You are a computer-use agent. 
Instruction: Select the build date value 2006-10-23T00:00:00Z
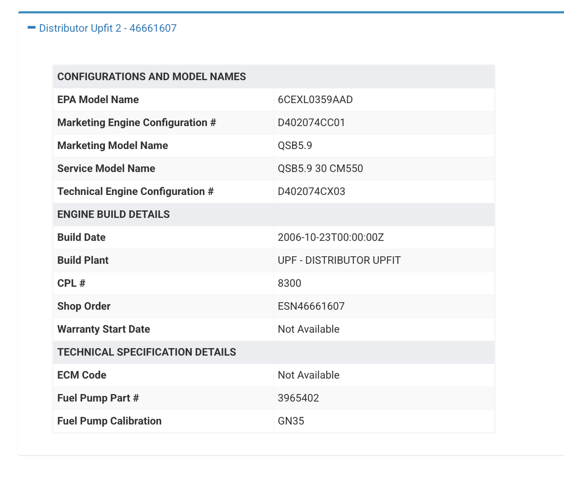point(330,238)
